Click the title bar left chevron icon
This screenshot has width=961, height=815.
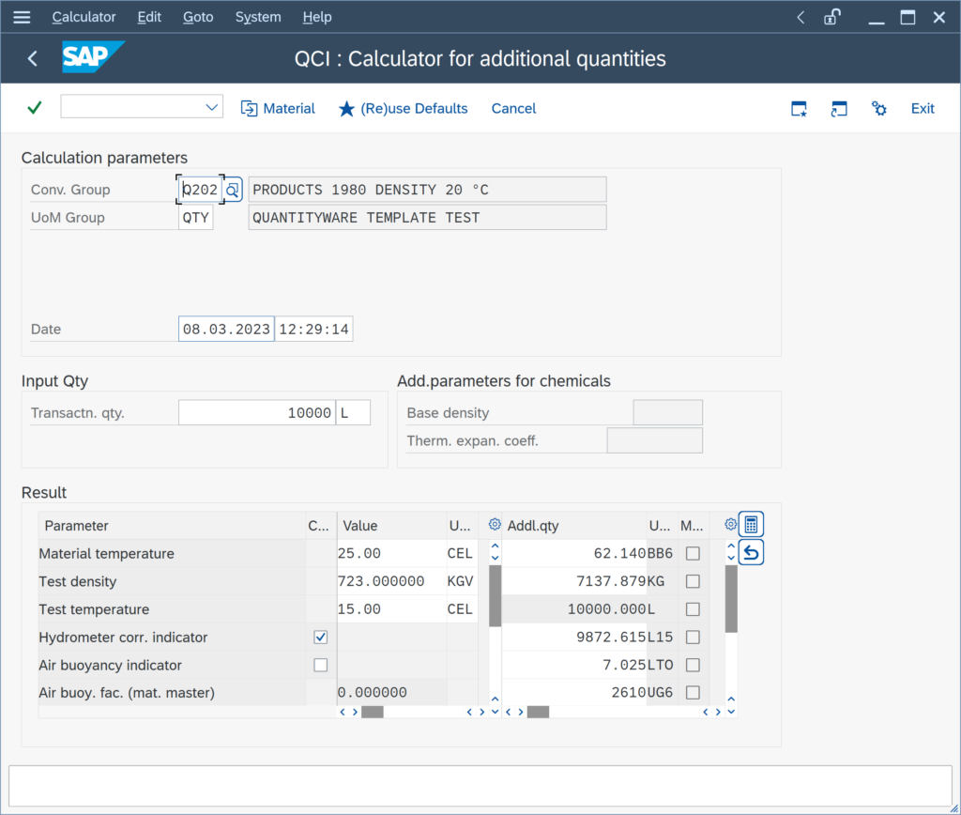pyautogui.click(x=801, y=17)
